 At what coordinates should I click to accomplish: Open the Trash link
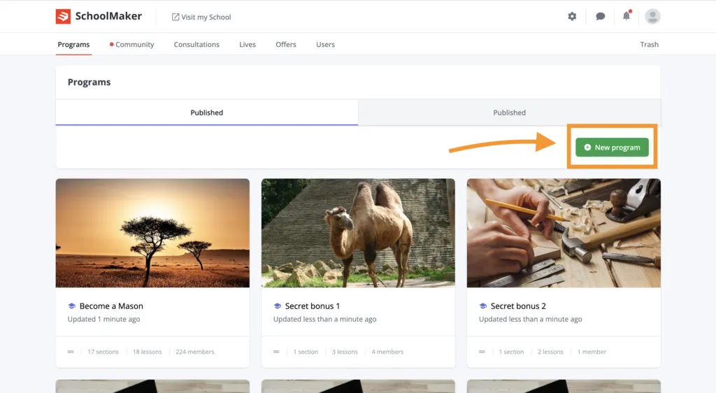tap(649, 44)
